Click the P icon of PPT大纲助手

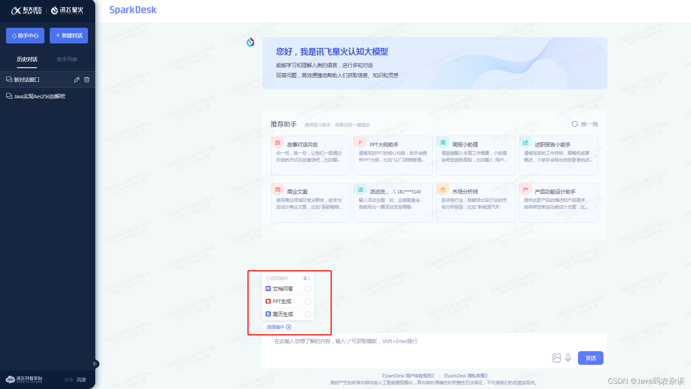pyautogui.click(x=360, y=143)
